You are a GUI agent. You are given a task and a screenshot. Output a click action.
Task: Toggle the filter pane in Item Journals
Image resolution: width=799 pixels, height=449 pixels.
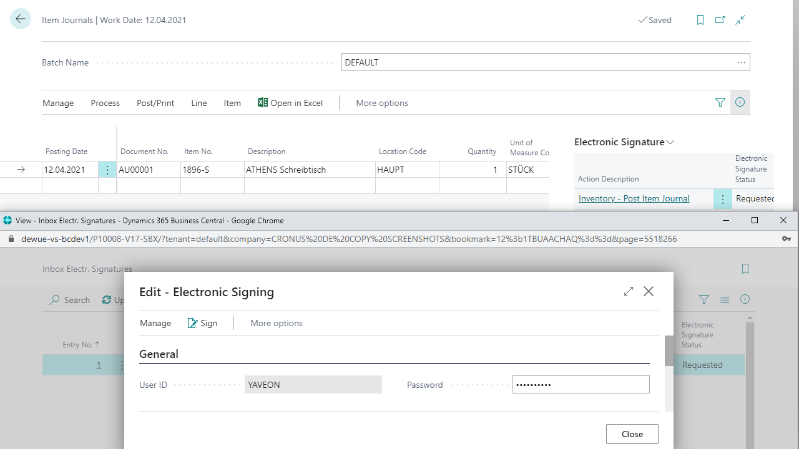pyautogui.click(x=720, y=102)
